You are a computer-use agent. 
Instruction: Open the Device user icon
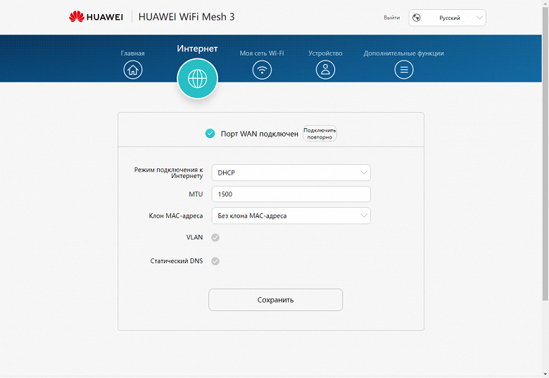coord(325,70)
